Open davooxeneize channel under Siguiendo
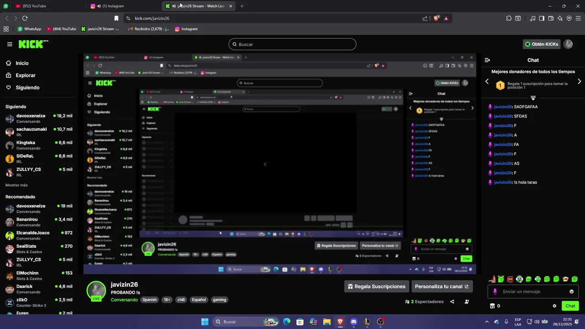585x329 pixels. (x=38, y=118)
